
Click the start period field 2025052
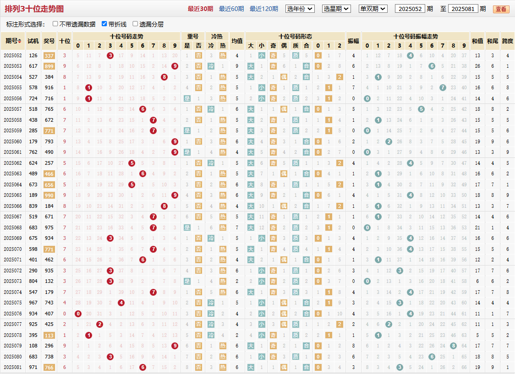coord(410,9)
